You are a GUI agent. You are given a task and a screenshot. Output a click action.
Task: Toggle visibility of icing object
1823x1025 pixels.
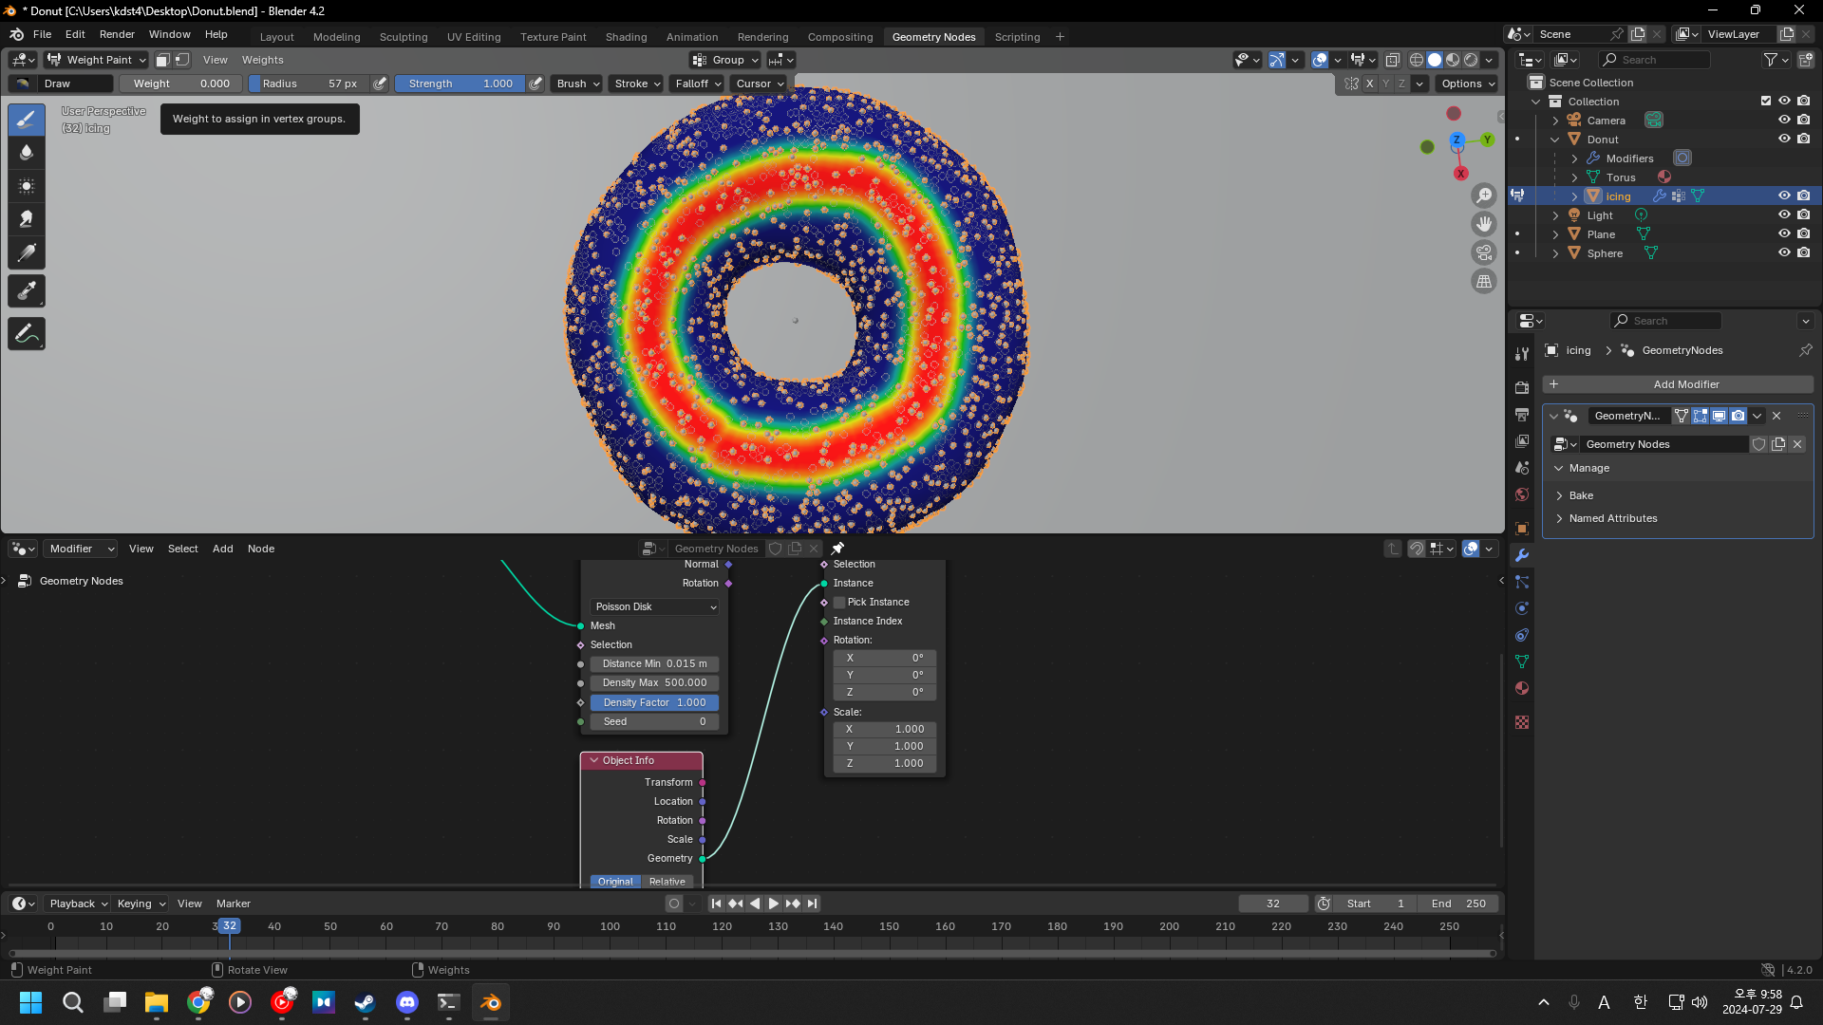pyautogui.click(x=1784, y=196)
